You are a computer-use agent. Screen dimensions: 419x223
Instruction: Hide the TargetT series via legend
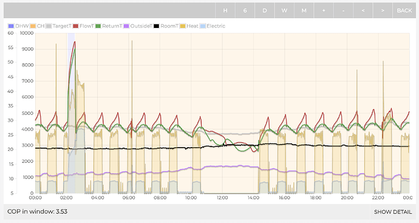58,26
